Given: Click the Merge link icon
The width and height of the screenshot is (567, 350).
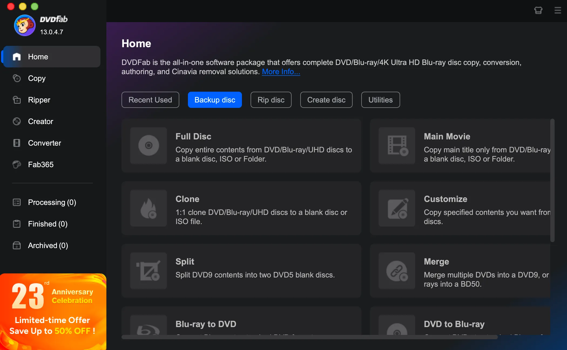Looking at the screenshot, I should [397, 271].
